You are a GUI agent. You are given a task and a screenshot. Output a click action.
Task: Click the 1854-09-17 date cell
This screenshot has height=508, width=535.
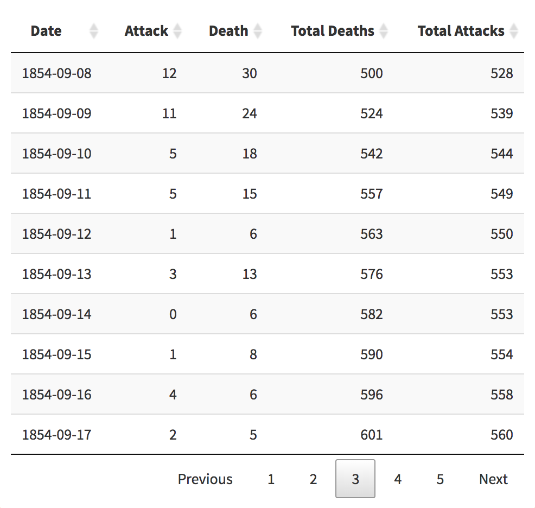click(x=56, y=435)
